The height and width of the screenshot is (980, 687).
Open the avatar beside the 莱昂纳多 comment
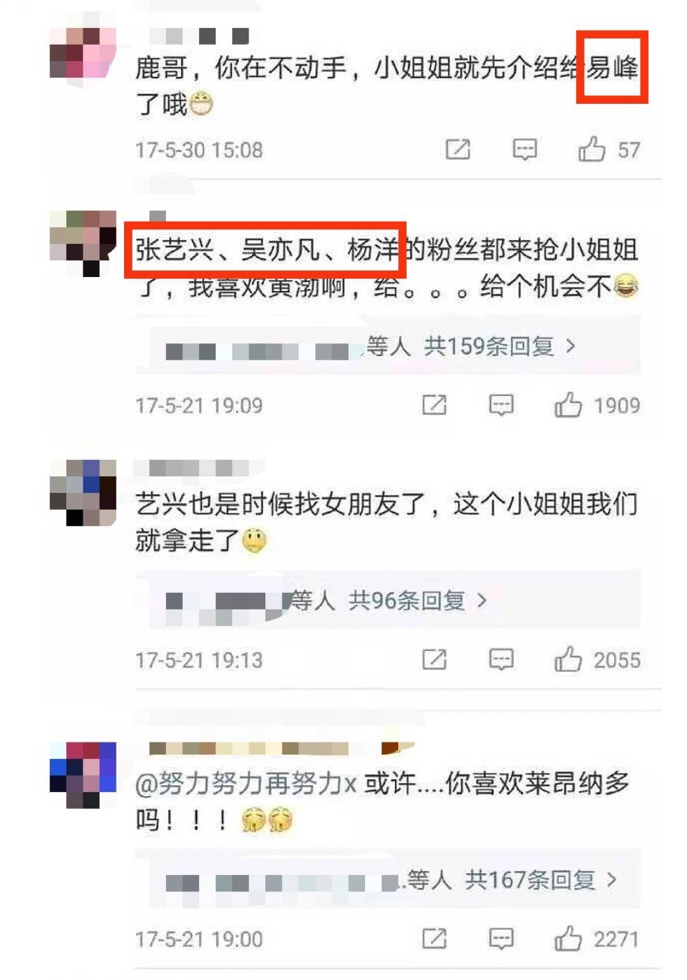click(83, 775)
